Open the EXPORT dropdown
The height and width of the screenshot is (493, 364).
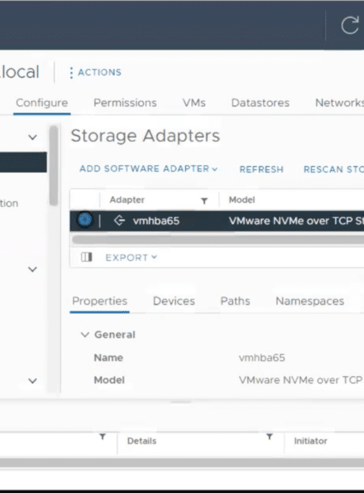[131, 258]
